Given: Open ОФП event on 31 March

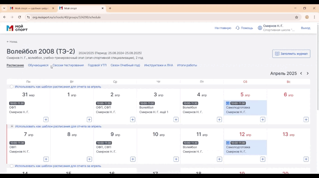Looking at the screenshot, I should point(28,107).
